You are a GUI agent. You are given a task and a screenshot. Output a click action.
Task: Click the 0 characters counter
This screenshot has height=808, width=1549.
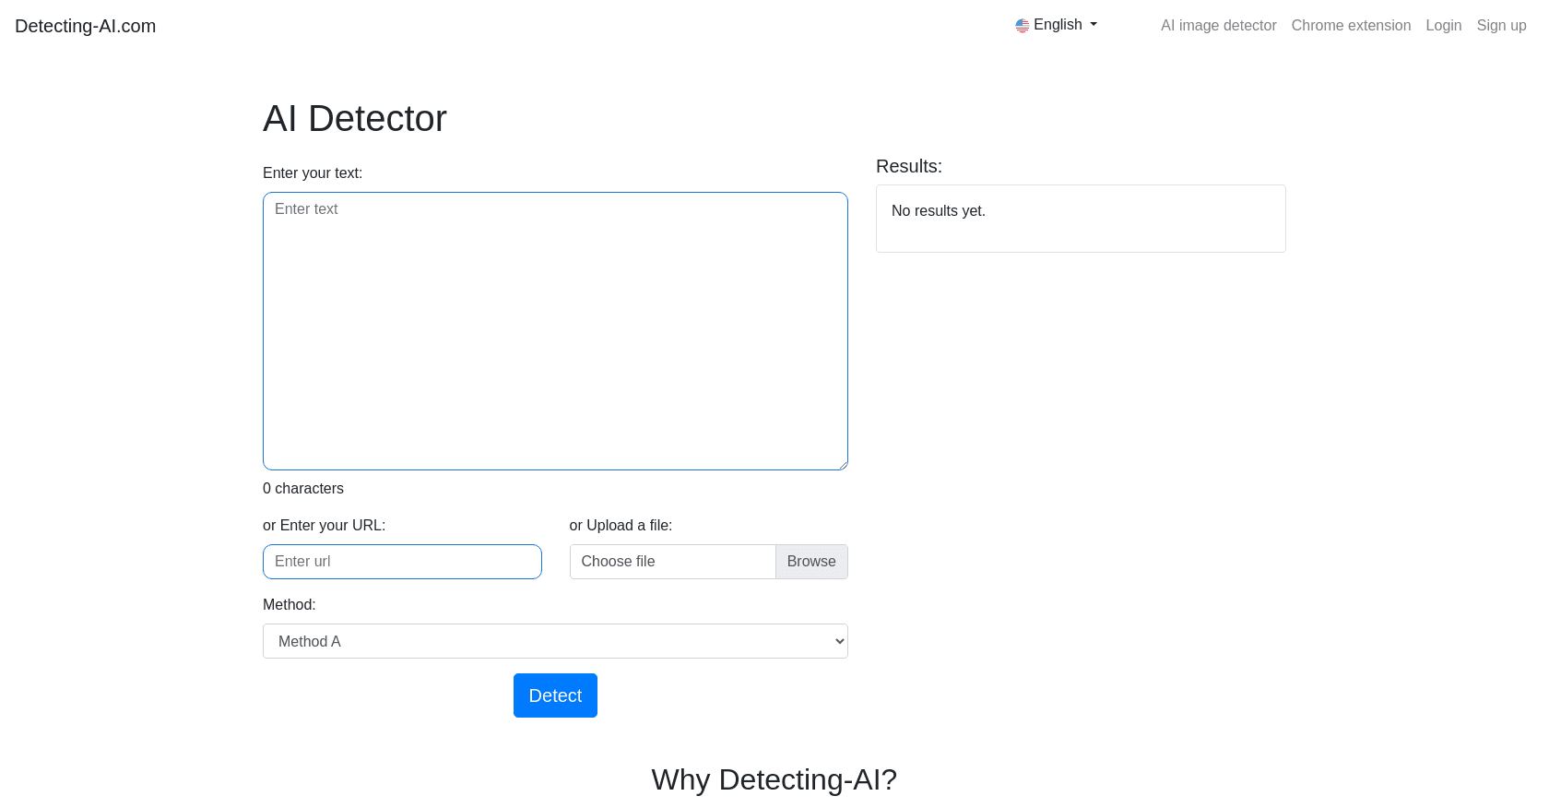(x=302, y=488)
